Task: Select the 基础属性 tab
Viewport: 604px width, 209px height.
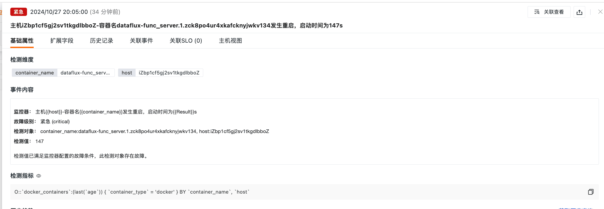Action: click(x=22, y=41)
